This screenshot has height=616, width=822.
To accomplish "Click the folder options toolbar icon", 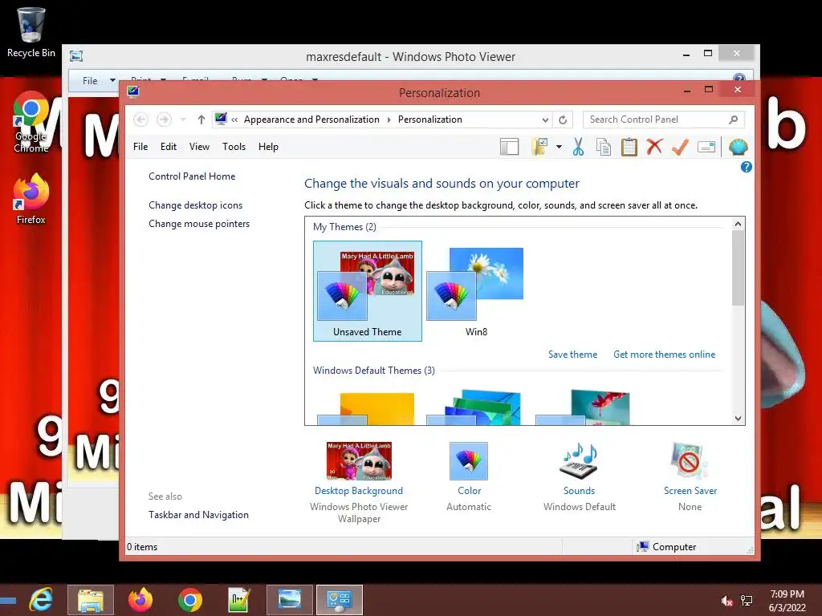I will tap(539, 148).
